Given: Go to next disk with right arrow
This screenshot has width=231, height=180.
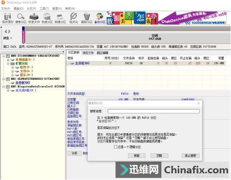Looking at the screenshot, I should [9, 32].
